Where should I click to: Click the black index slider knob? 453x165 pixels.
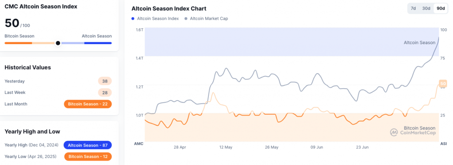tap(58, 43)
